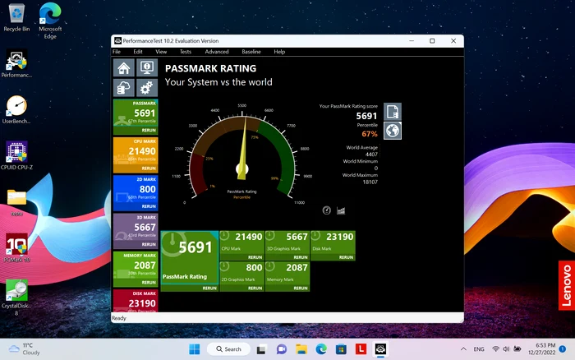Screen dimensions: 575x360
Task: Rerun the 2D Mark sidebar test
Action: (149, 206)
